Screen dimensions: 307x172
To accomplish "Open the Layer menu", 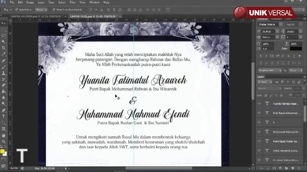I will [x=41, y=2].
